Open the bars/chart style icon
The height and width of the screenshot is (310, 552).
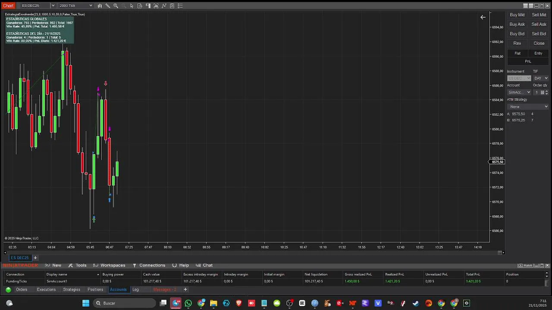[x=100, y=6]
